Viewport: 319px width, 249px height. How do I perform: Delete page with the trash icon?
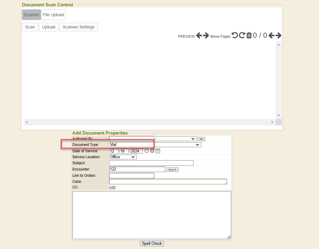pyautogui.click(x=249, y=35)
